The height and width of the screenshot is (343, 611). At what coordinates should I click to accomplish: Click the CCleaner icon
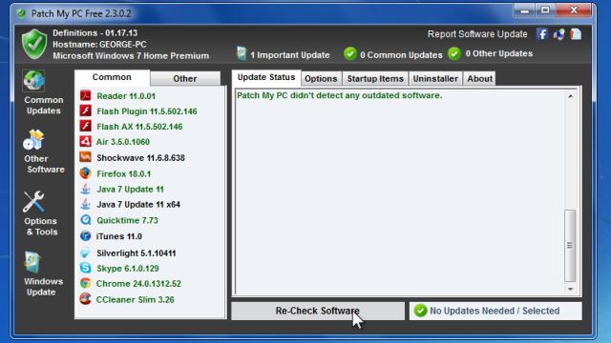85,299
